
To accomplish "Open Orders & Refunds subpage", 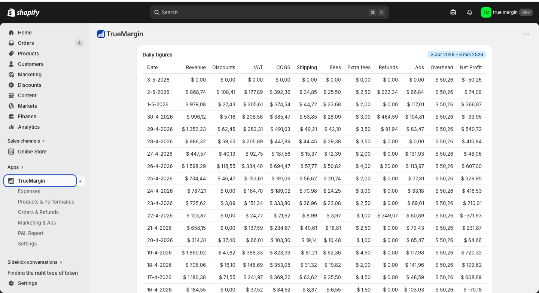I will pyautogui.click(x=38, y=212).
